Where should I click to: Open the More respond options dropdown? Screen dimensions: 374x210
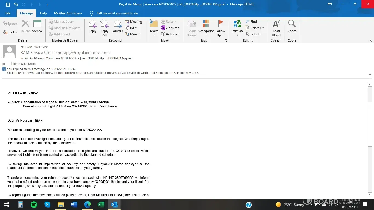133,34
